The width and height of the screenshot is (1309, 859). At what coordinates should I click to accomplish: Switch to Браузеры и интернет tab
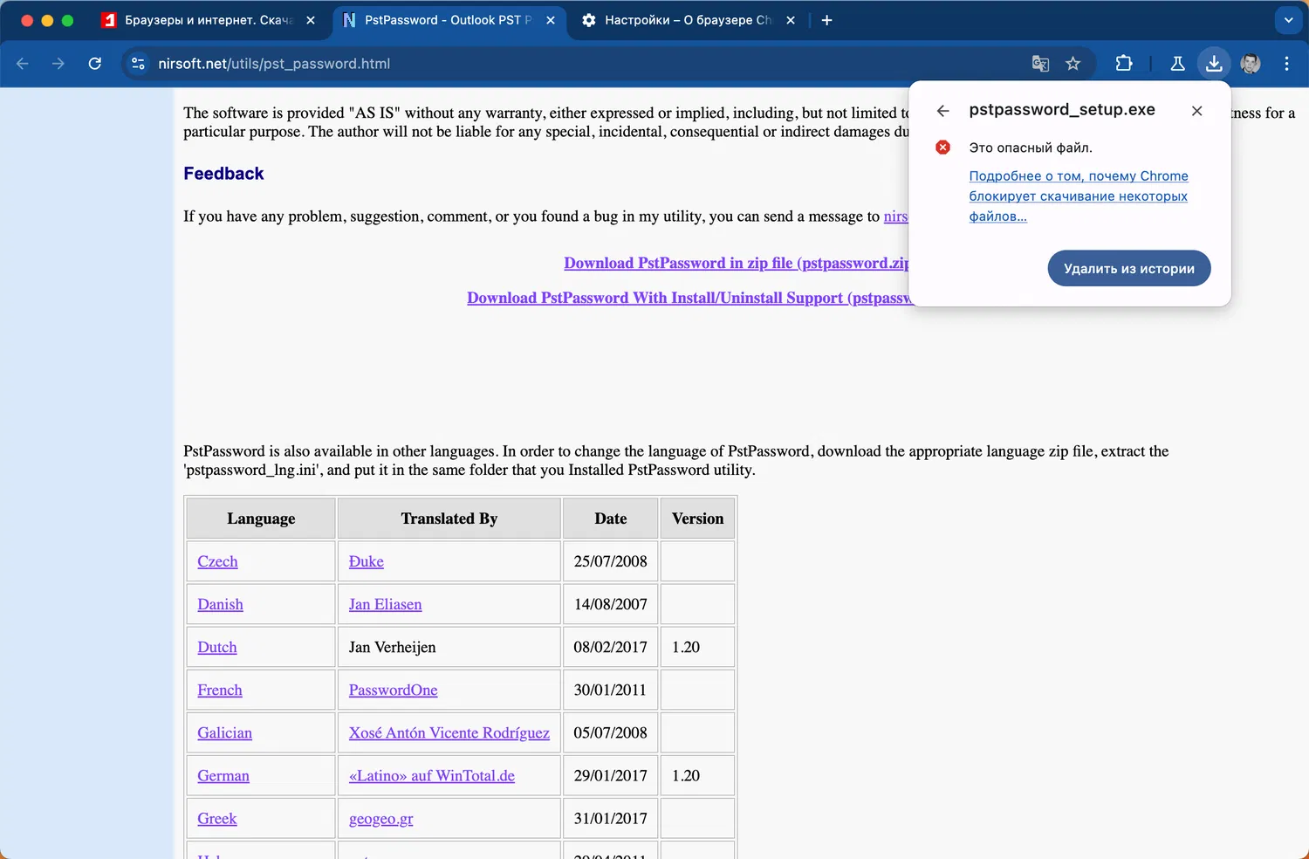[x=208, y=20]
